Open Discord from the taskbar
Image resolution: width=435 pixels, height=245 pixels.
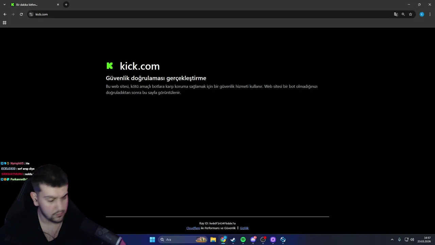coord(253,240)
